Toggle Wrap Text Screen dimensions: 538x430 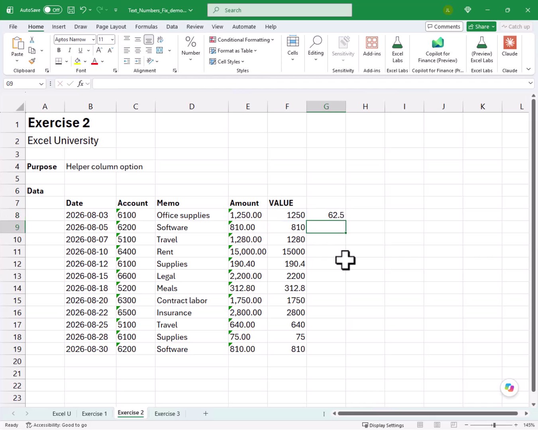pyautogui.click(x=160, y=39)
